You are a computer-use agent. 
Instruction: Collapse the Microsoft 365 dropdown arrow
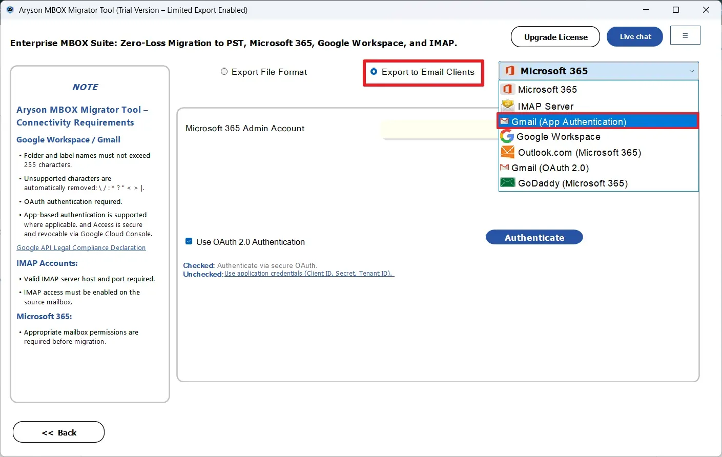(x=691, y=71)
